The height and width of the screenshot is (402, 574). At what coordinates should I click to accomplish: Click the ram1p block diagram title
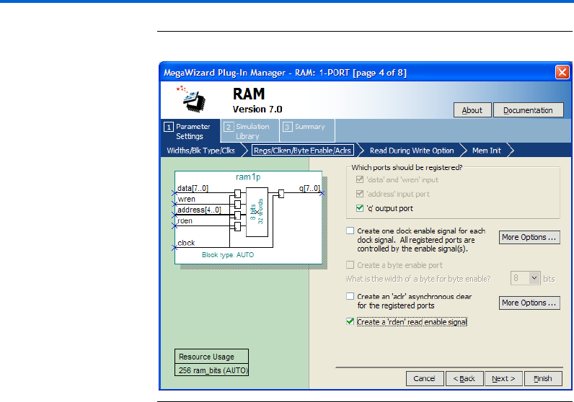coord(248,177)
